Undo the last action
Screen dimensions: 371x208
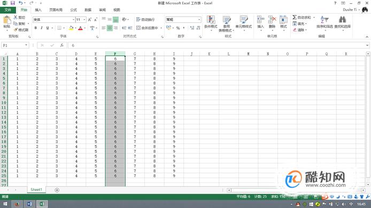click(21, 3)
